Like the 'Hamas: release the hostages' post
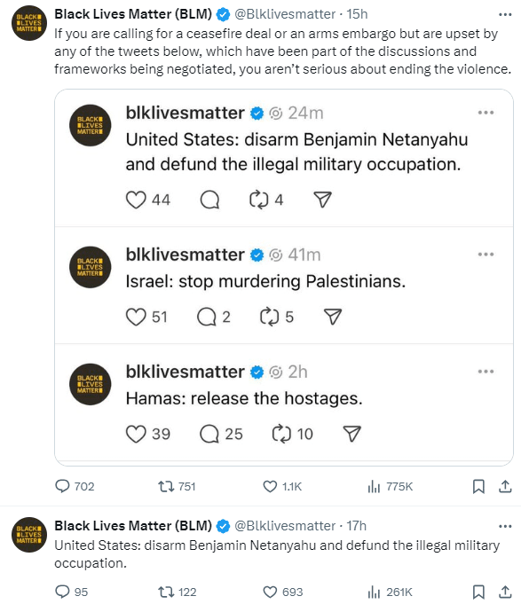 [136, 434]
